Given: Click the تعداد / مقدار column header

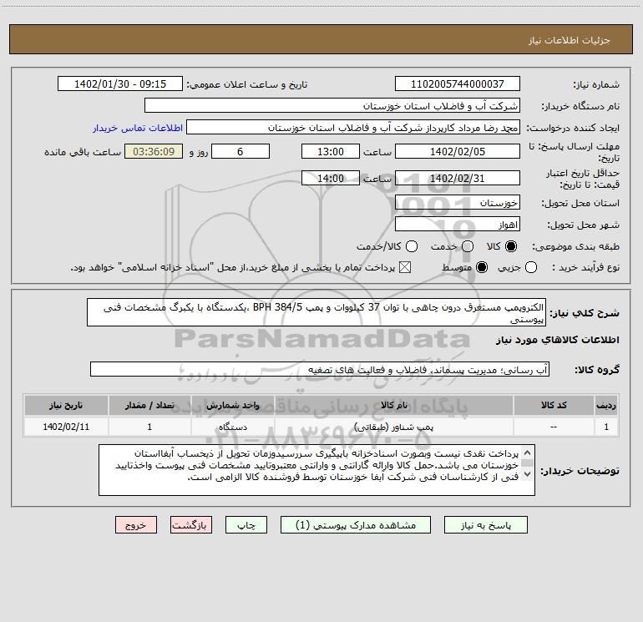Looking at the screenshot, I should pyautogui.click(x=149, y=406).
